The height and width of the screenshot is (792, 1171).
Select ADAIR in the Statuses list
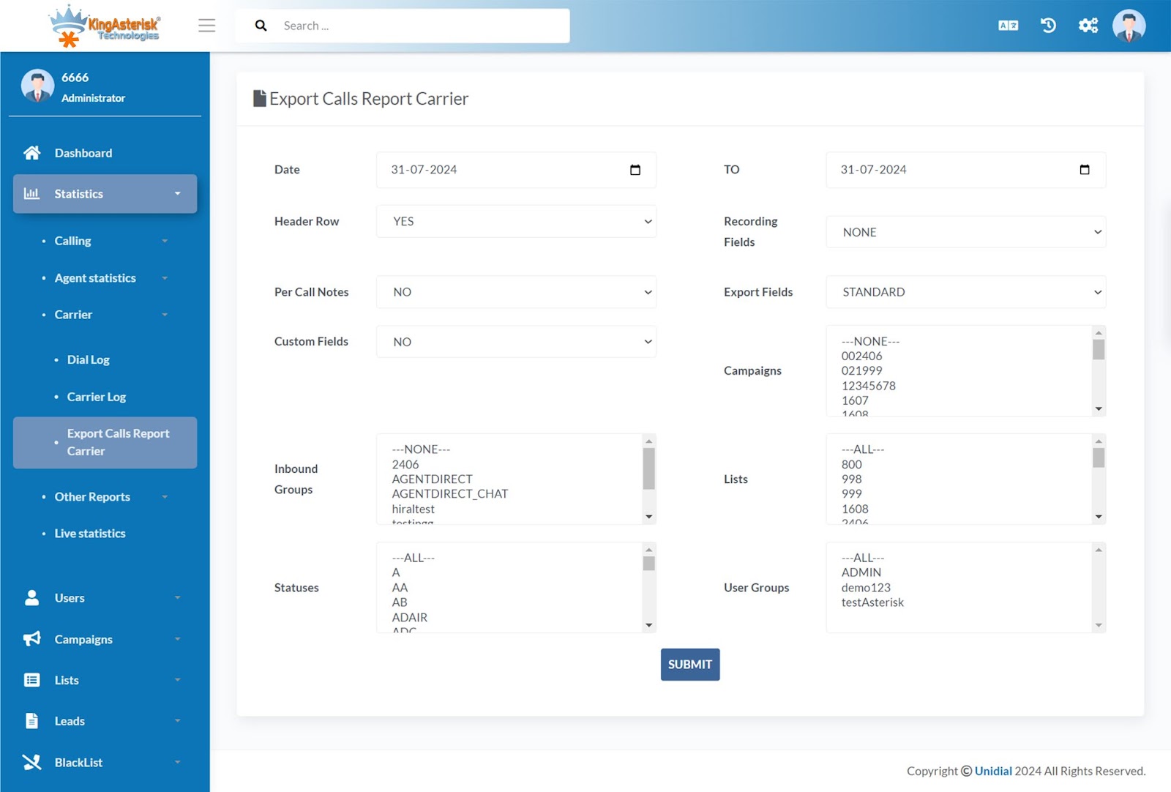(x=409, y=617)
